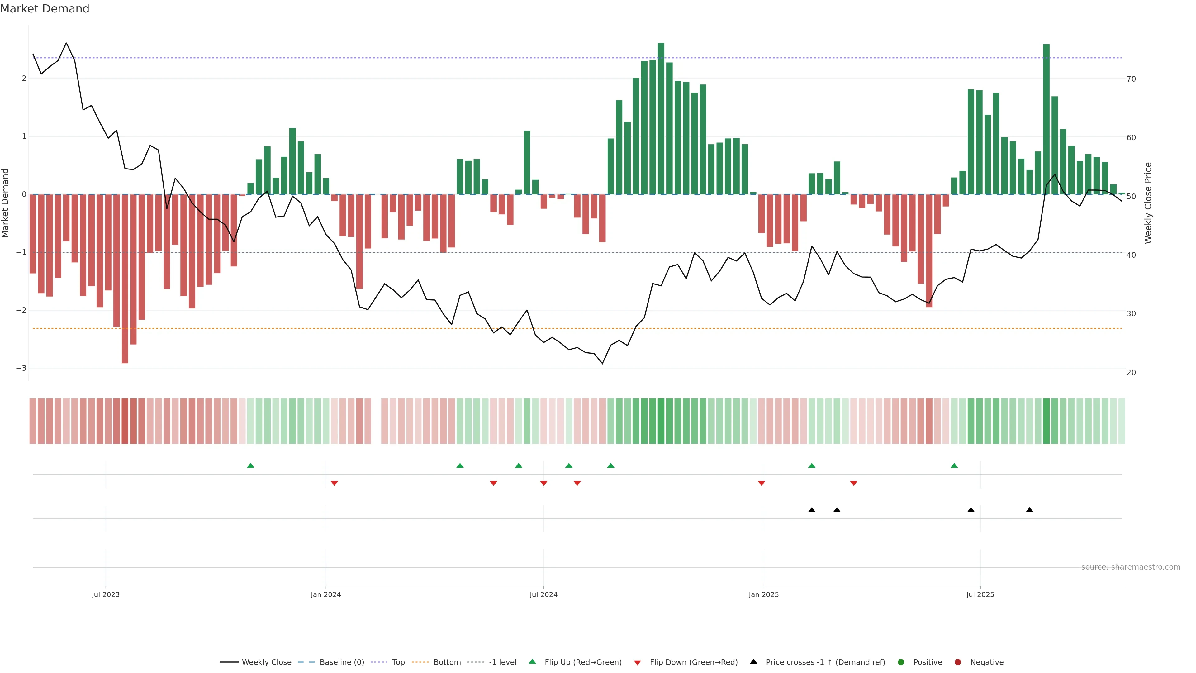Toggle the -1 level legend entry
This screenshot has height=673, width=1196.
[x=502, y=662]
